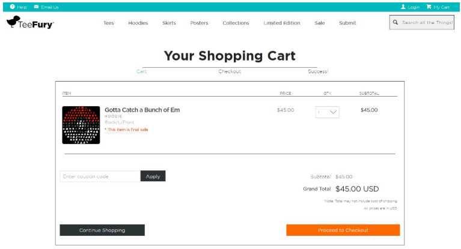
Task: Click the Login user icon
Action: pyautogui.click(x=403, y=7)
